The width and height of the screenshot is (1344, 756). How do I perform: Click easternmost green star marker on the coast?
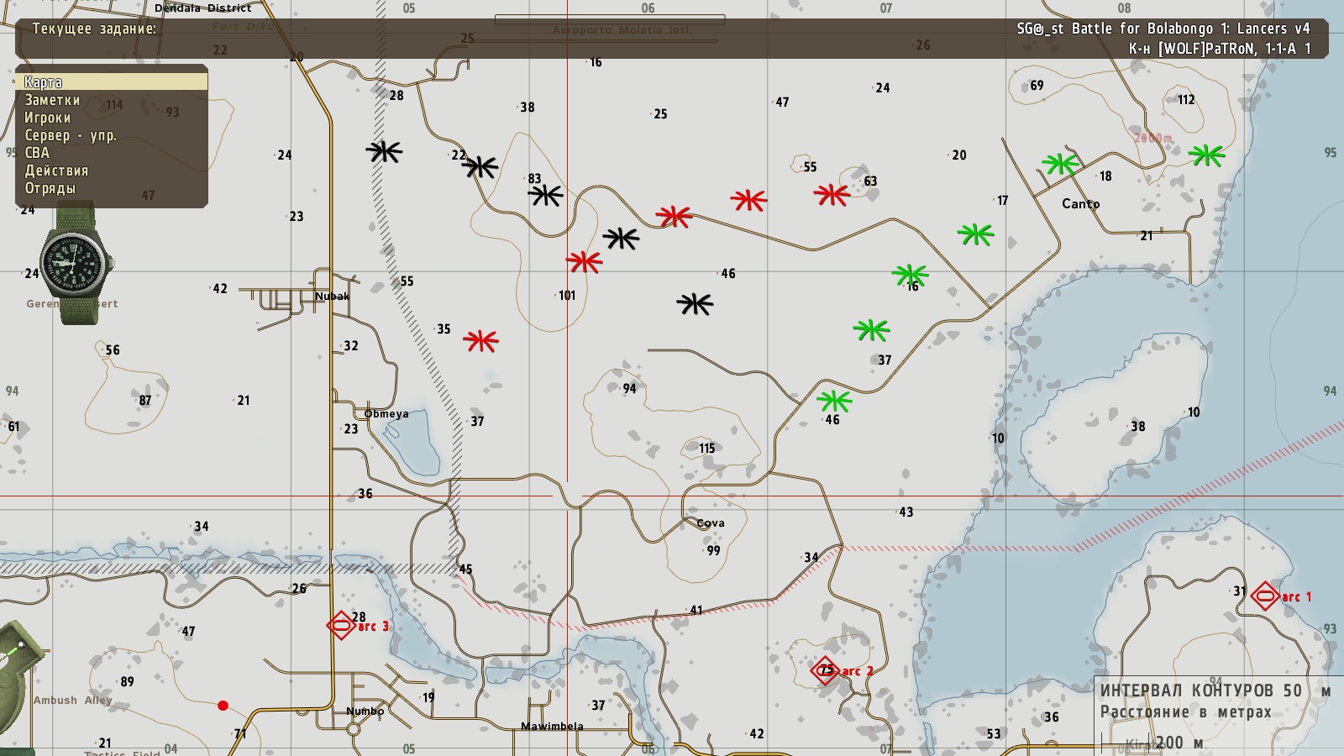(1207, 155)
